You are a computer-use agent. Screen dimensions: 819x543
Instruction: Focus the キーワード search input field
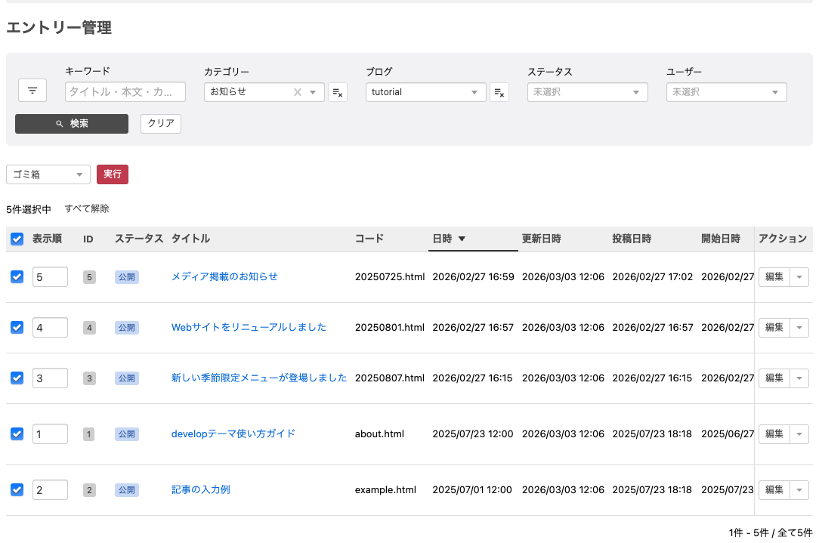click(125, 92)
